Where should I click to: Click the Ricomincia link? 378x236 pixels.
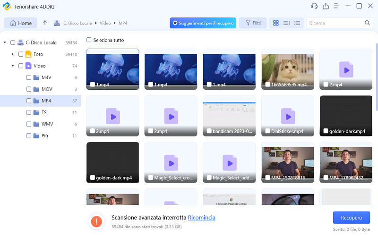coord(201,218)
